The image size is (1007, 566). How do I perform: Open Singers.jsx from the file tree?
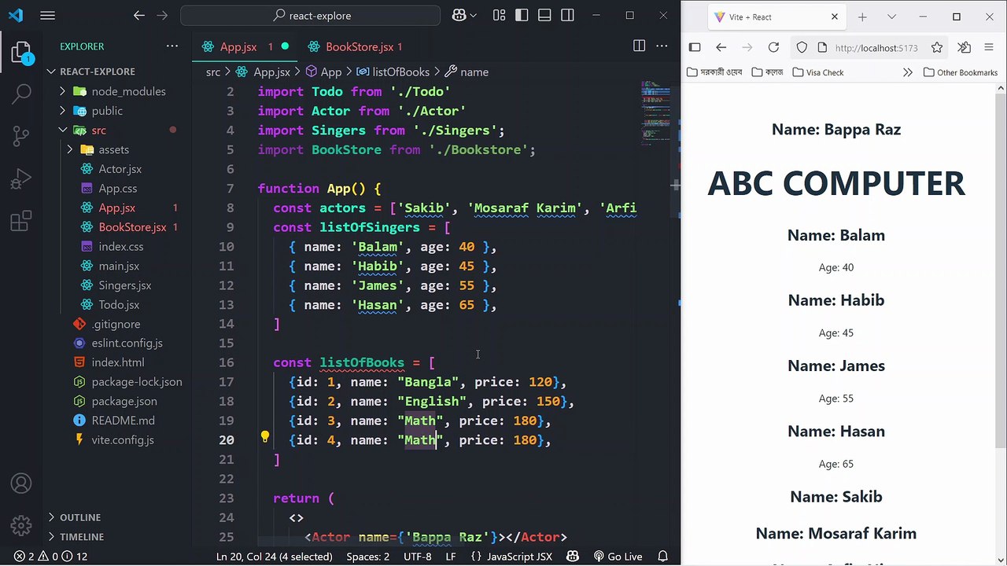[x=124, y=285]
